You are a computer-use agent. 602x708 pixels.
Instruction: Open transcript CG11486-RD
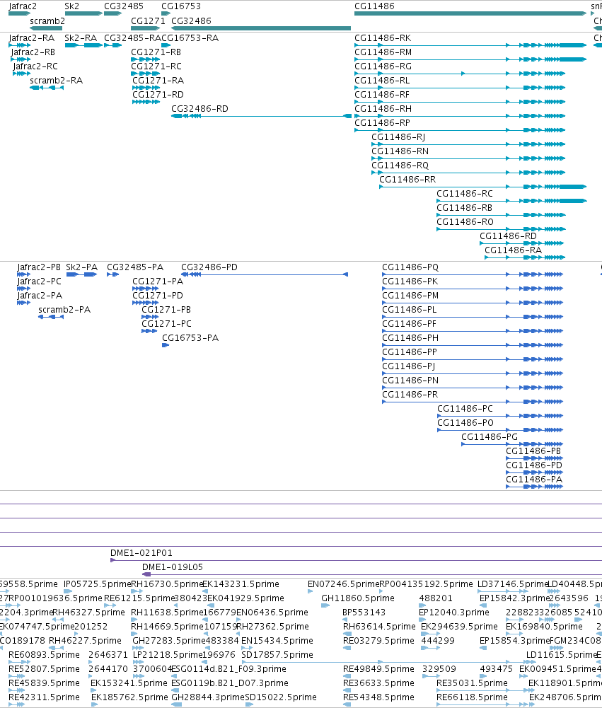click(x=508, y=236)
